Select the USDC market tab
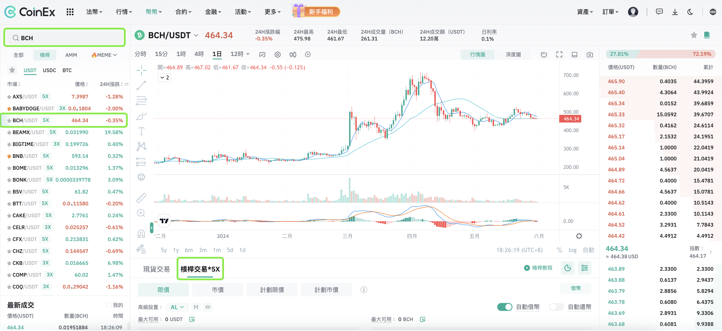The height and width of the screenshot is (331, 722). [49, 70]
